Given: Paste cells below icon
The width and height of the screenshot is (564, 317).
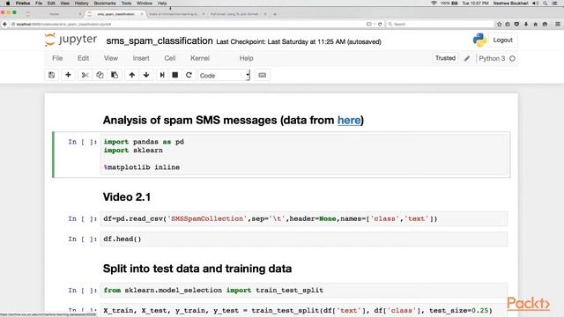Looking at the screenshot, I should [115, 75].
